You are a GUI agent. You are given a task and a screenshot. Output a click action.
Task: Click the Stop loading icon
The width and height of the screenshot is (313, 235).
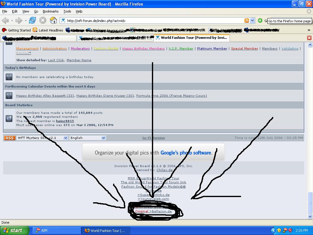pyautogui.click(x=43, y=21)
